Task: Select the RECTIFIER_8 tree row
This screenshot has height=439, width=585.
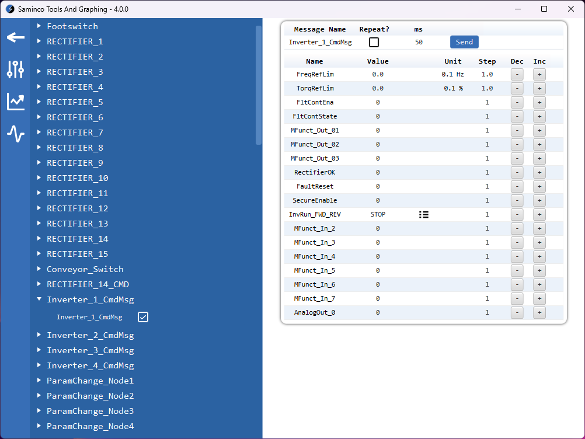Action: tap(75, 148)
